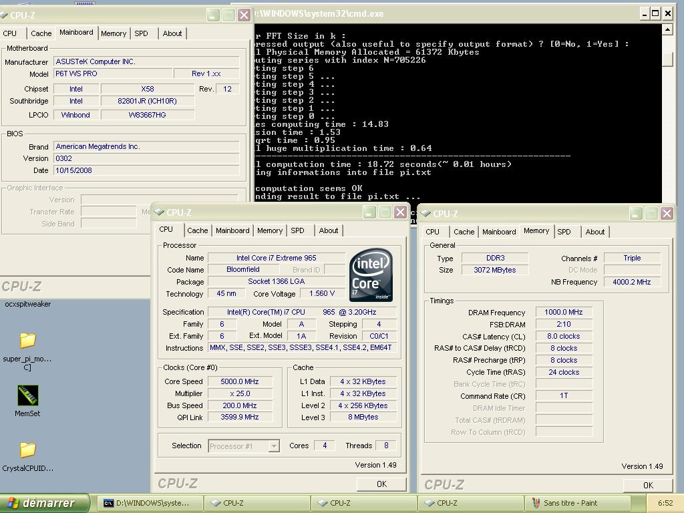
Task: Click the Bloomfield code name field
Action: 243,270
